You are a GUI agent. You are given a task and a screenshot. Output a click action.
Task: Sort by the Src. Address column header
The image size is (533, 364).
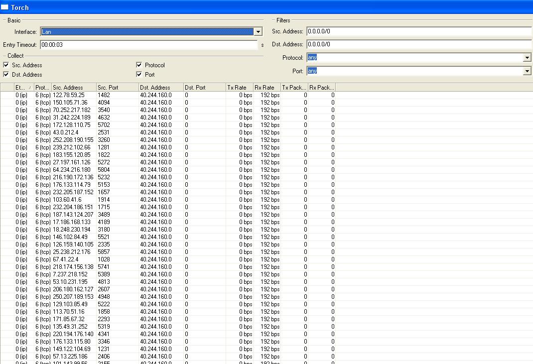(74, 87)
